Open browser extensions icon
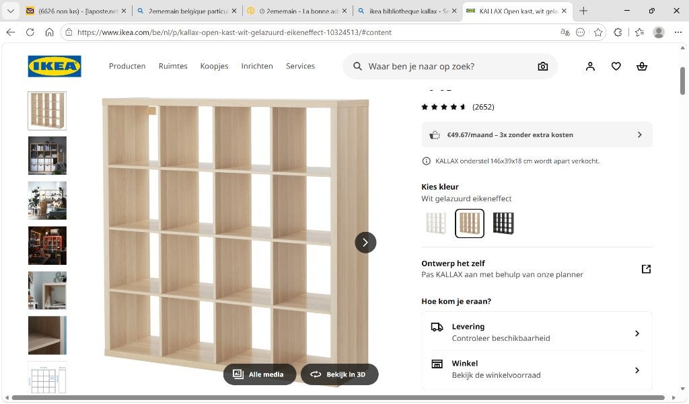This screenshot has height=404, width=689. 618,32
